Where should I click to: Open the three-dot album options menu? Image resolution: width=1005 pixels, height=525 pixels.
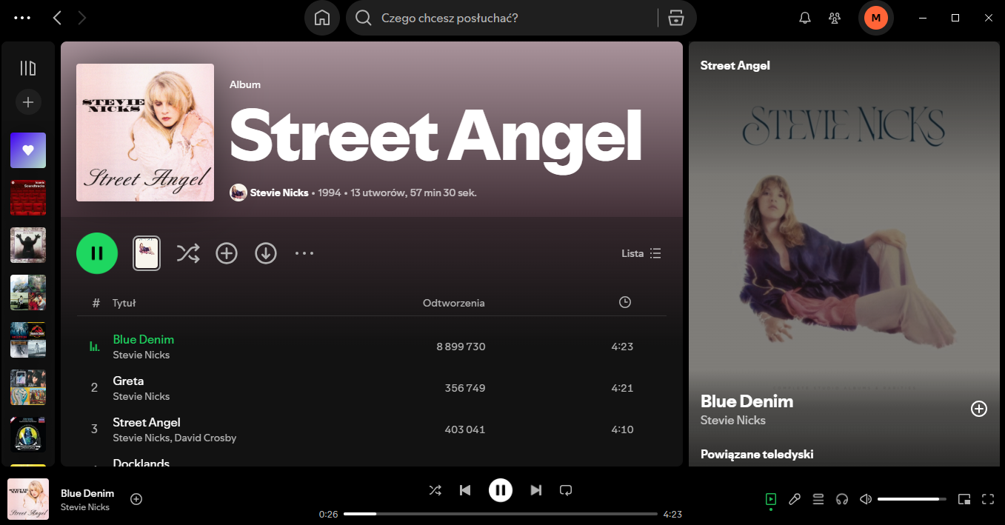[x=304, y=253]
